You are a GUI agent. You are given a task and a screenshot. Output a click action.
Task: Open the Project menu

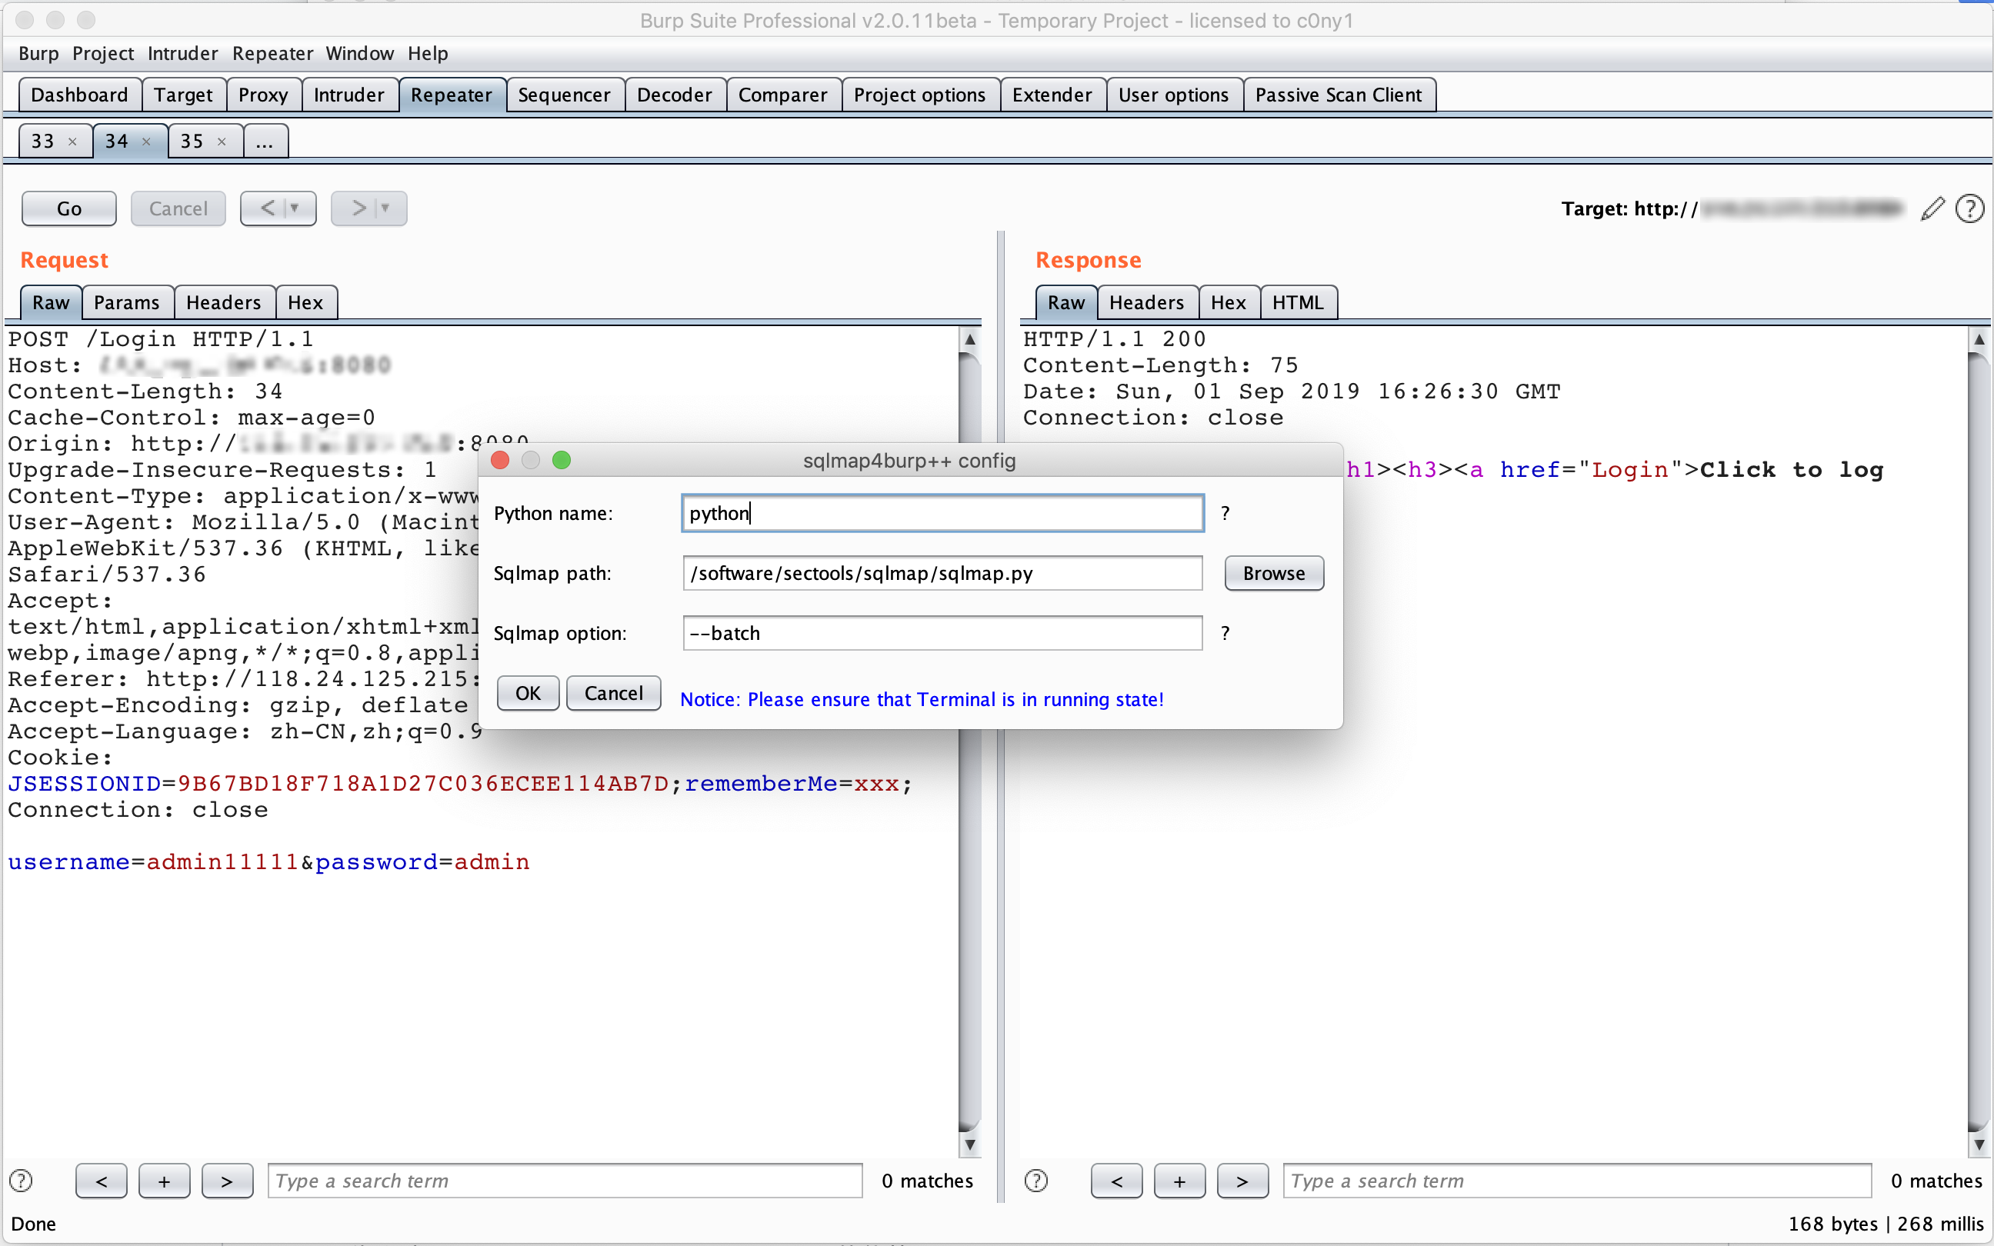click(x=102, y=54)
